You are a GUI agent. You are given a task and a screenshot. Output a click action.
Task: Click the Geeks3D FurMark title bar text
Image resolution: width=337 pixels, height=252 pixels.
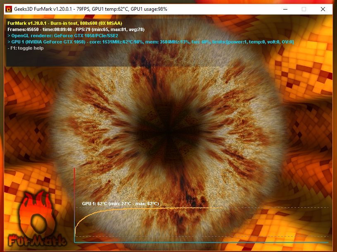(91, 9)
